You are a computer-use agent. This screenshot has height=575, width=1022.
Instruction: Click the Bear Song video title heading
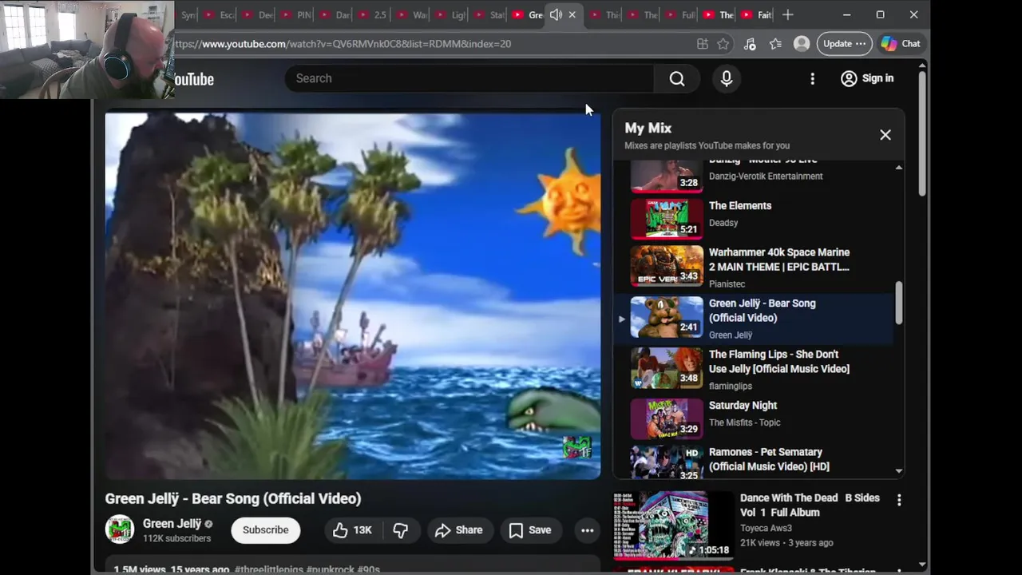coord(233,498)
